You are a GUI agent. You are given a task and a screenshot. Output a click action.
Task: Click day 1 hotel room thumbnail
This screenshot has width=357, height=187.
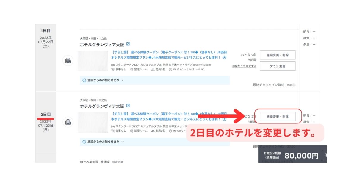93,61
